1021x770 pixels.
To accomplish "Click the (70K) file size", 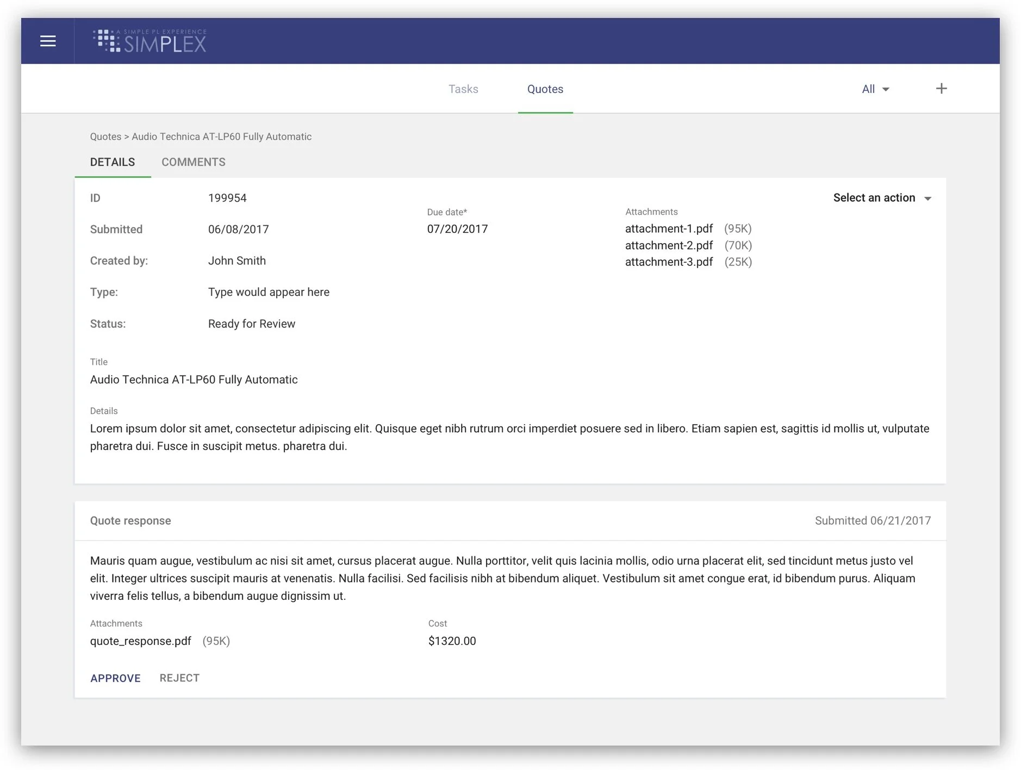I will (738, 245).
